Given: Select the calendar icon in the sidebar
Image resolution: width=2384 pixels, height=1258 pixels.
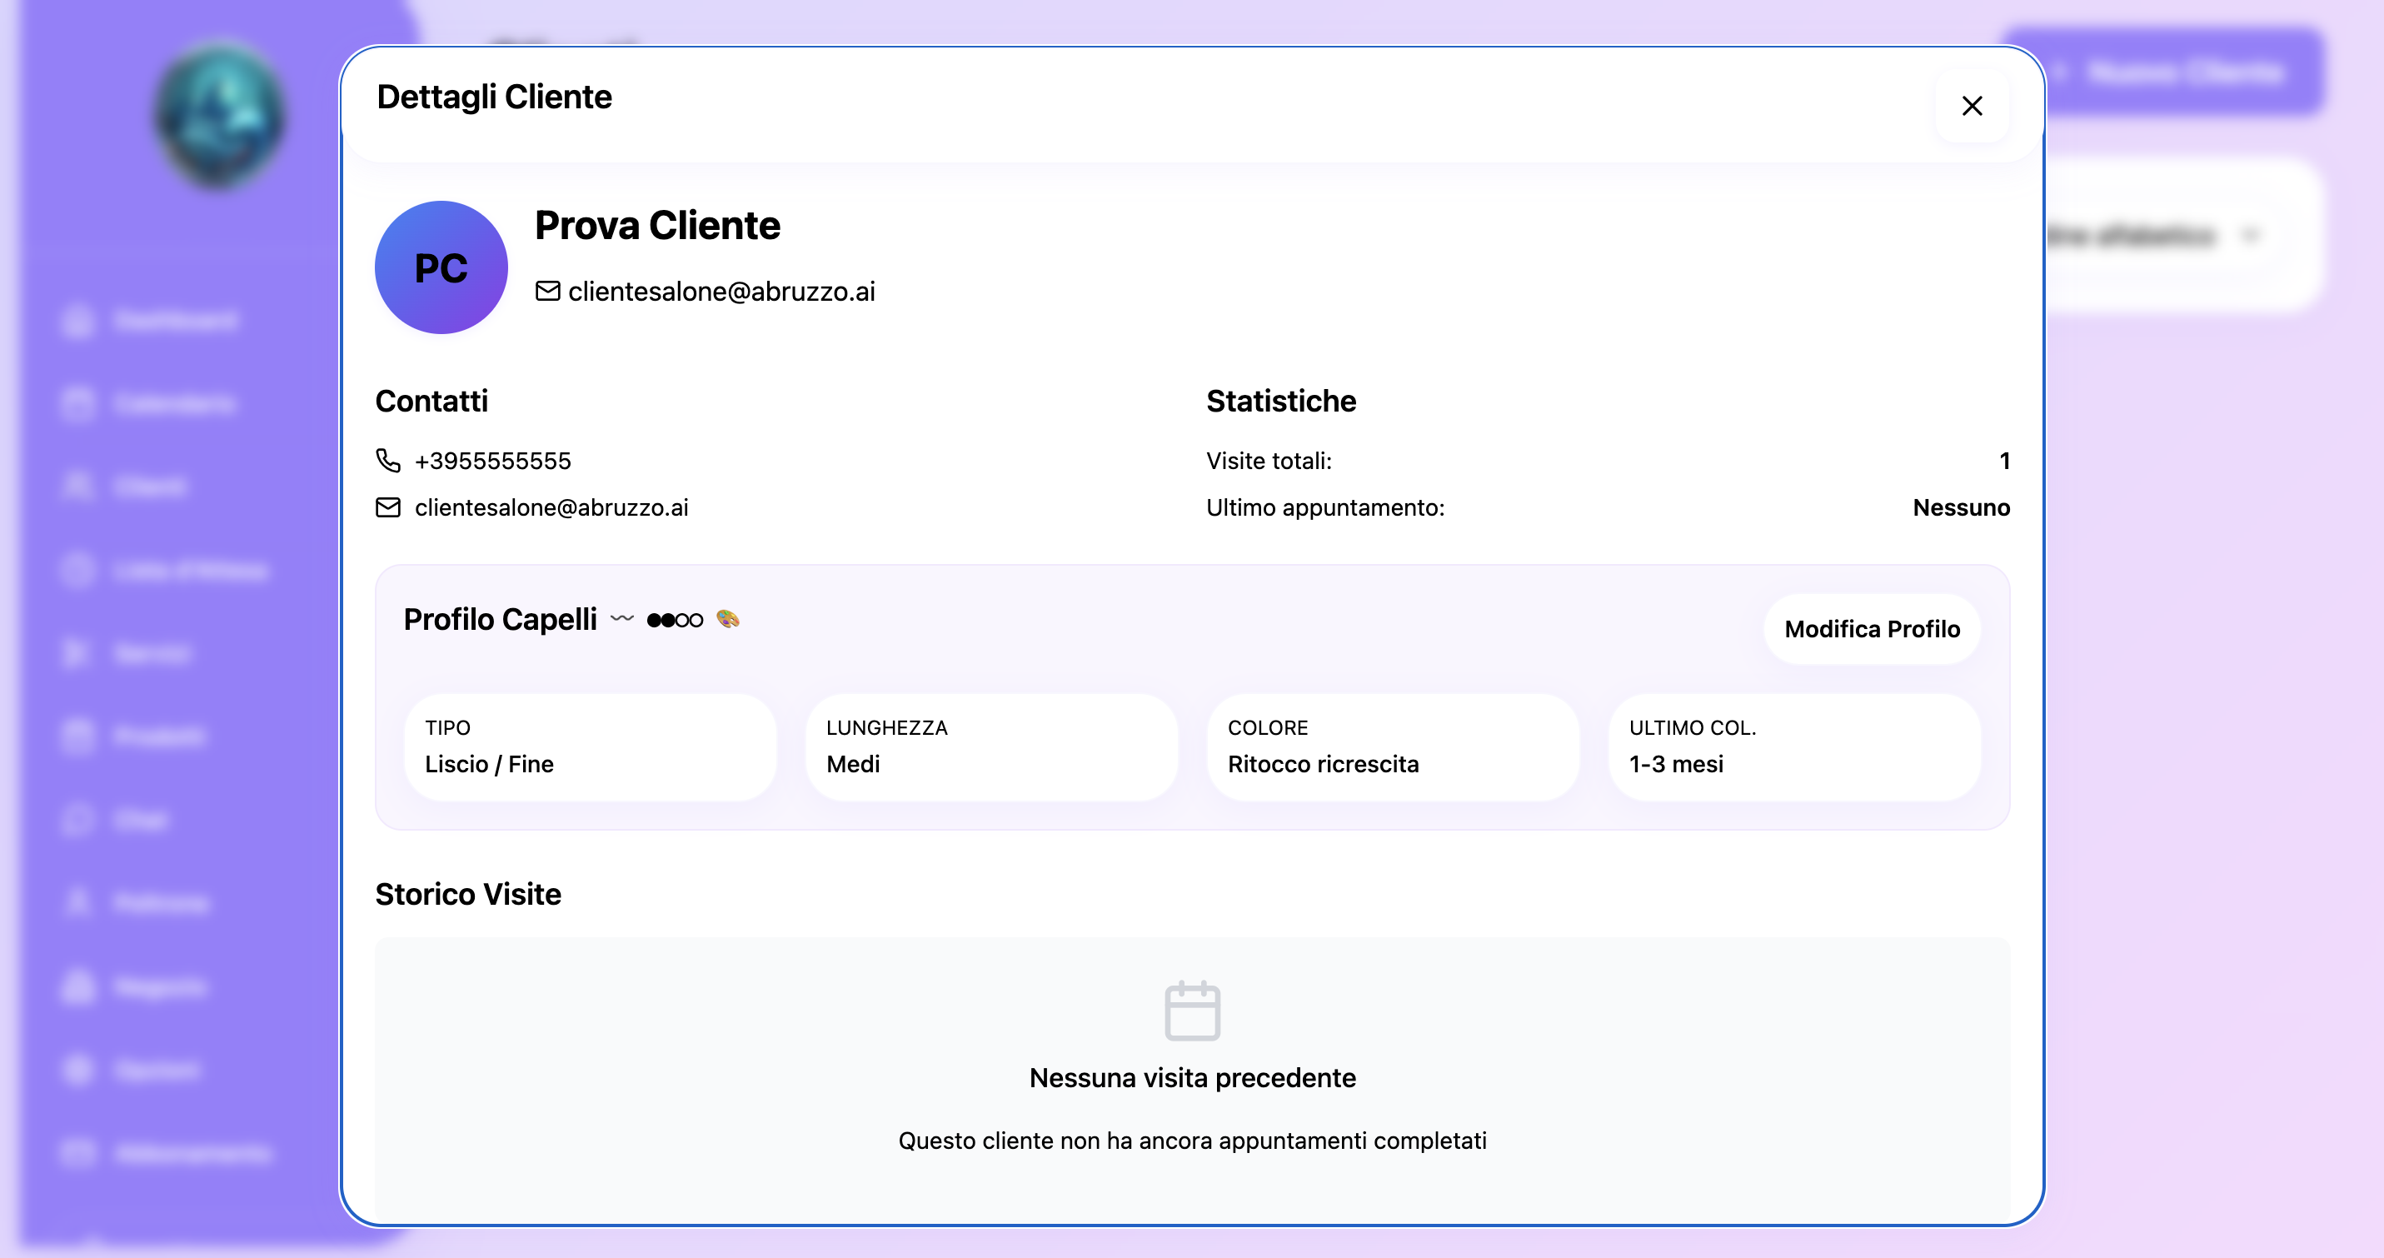Looking at the screenshot, I should (77, 403).
